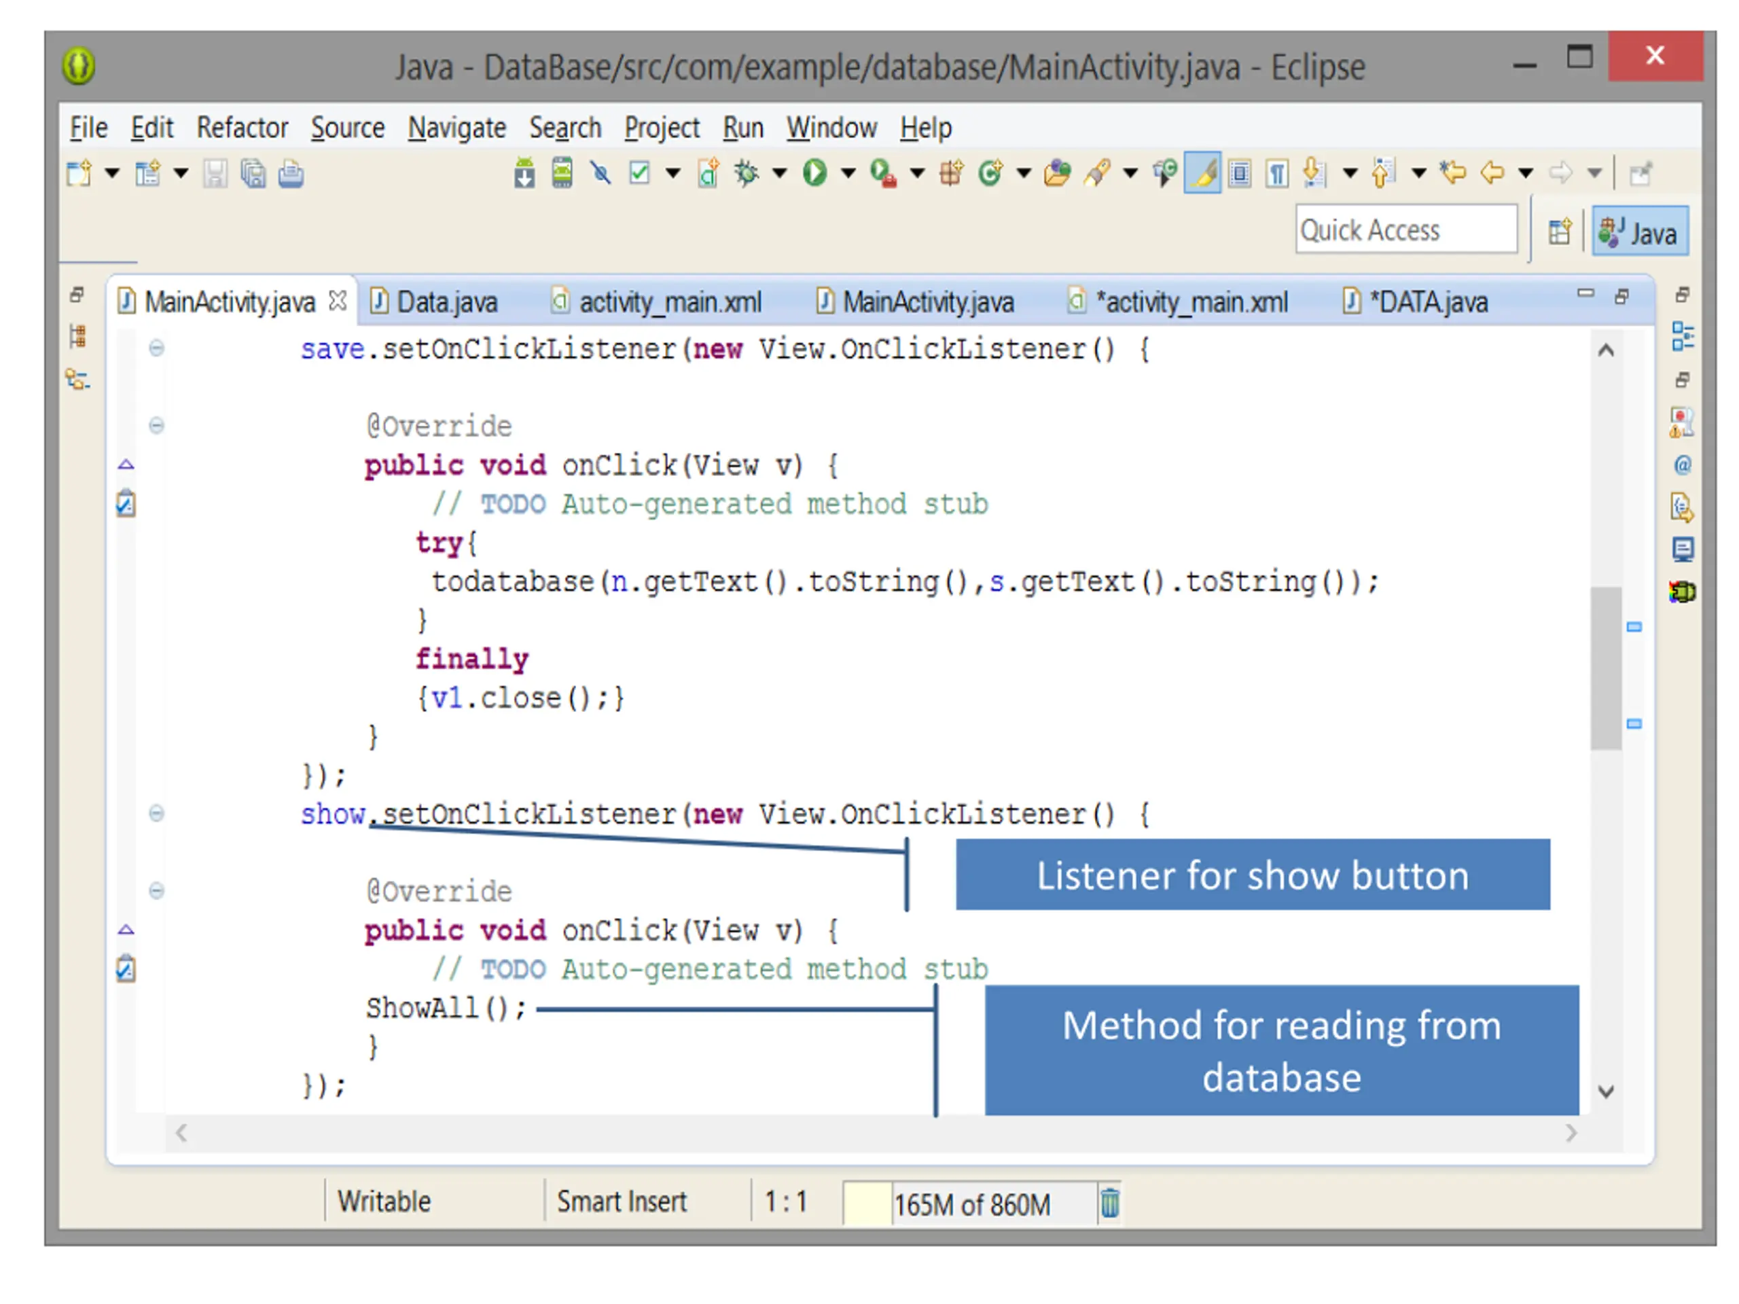Viewport: 1739px width, 1304px height.
Task: Open the Android SDK Manager icon
Action: pyautogui.click(x=524, y=173)
